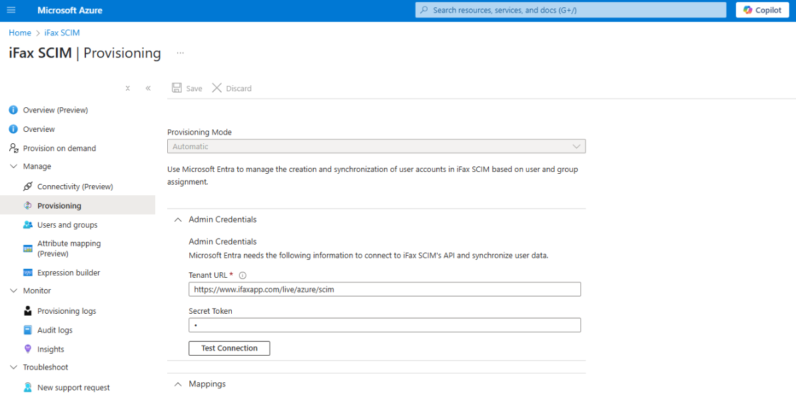The image size is (796, 407).
Task: Collapse the Monitor section chevron
Action: click(14, 291)
